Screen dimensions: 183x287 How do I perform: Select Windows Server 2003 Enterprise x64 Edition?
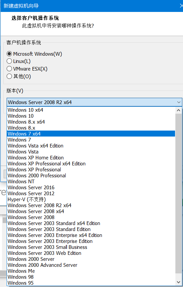pyautogui.click(x=91, y=235)
